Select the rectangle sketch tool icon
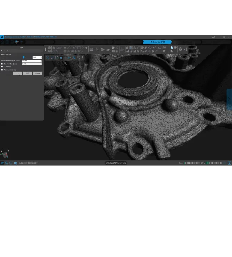232x257 pixels. (x=79, y=48)
